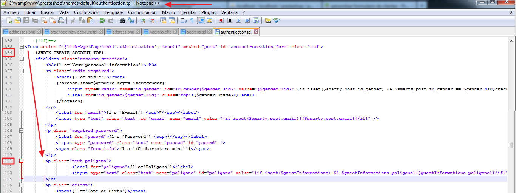The width and height of the screenshot is (516, 193).
Task: Toggle the indent guide button
Action: (201, 20)
